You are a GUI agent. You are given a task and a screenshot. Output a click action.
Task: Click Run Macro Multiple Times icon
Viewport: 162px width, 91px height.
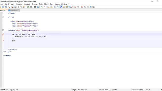coord(91,7)
